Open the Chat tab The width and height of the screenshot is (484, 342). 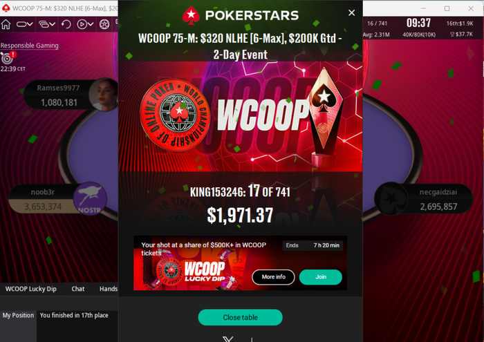click(x=77, y=289)
